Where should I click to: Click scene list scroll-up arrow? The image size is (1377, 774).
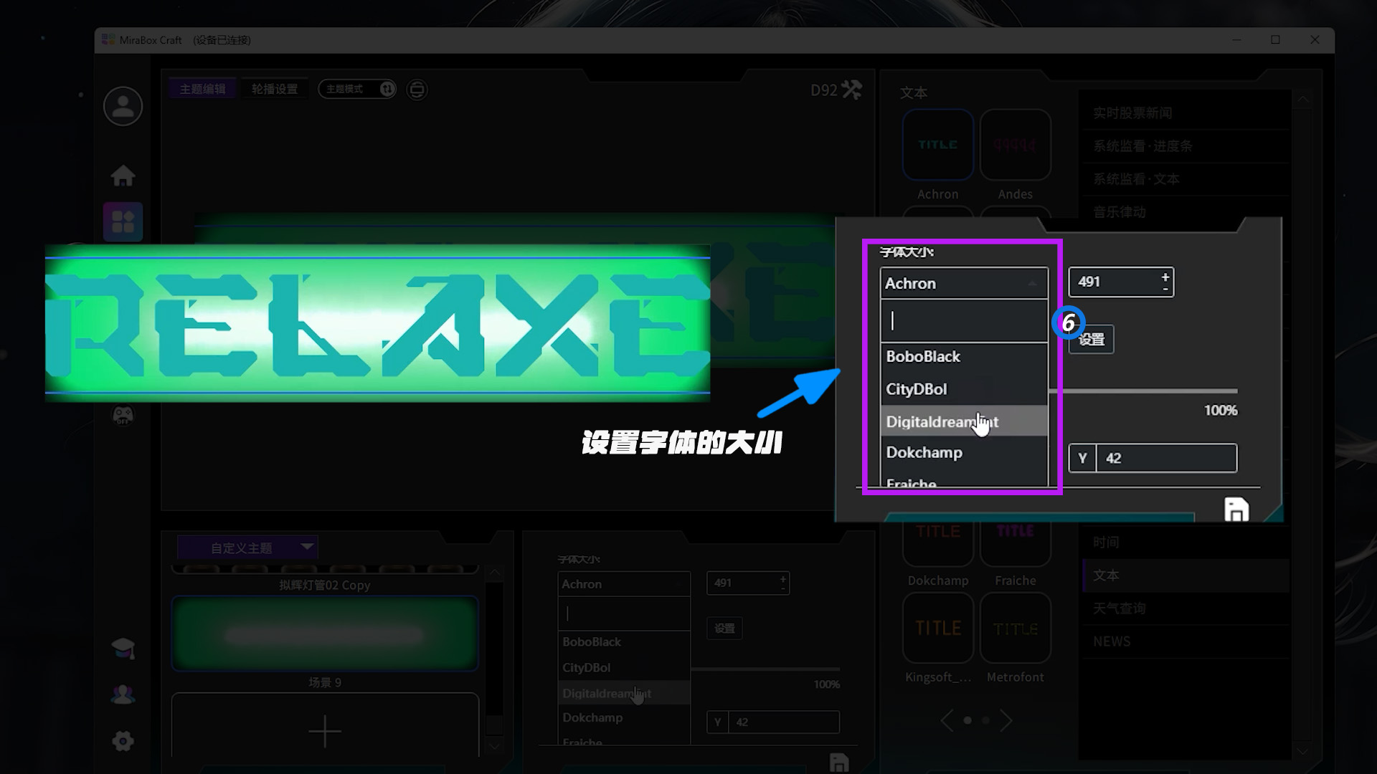pos(494,573)
